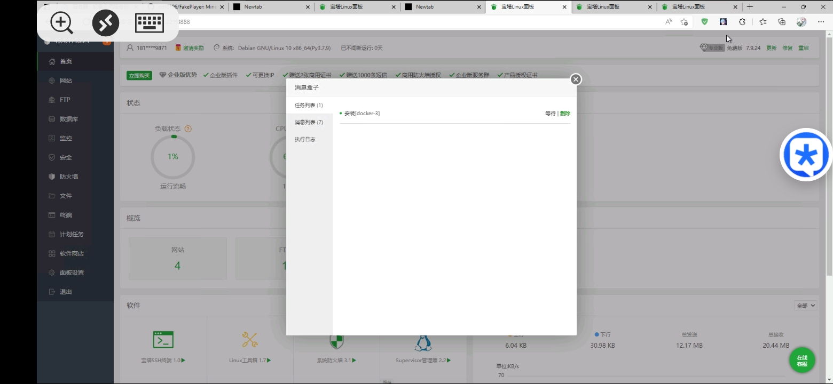Open the 数据库 database sidebar icon
This screenshot has height=384, width=833.
click(52, 119)
